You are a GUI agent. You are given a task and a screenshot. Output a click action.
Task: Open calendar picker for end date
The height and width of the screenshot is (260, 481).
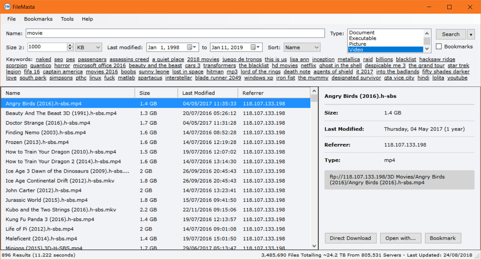click(x=256, y=47)
